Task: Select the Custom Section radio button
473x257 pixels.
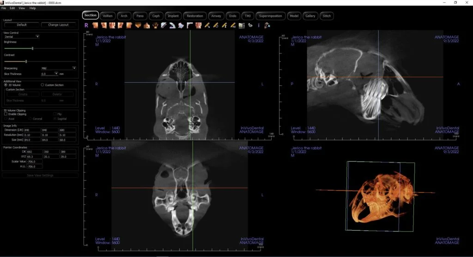Action: (x=42, y=85)
